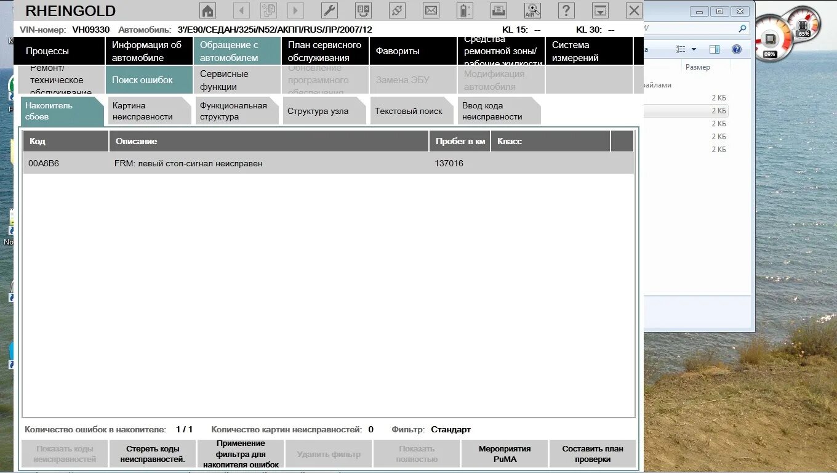
Task: Switch to Ввод кода неисправности tab
Action: pos(499,111)
